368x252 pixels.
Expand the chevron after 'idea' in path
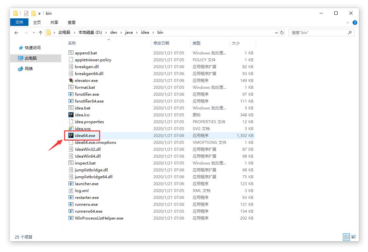click(x=153, y=32)
